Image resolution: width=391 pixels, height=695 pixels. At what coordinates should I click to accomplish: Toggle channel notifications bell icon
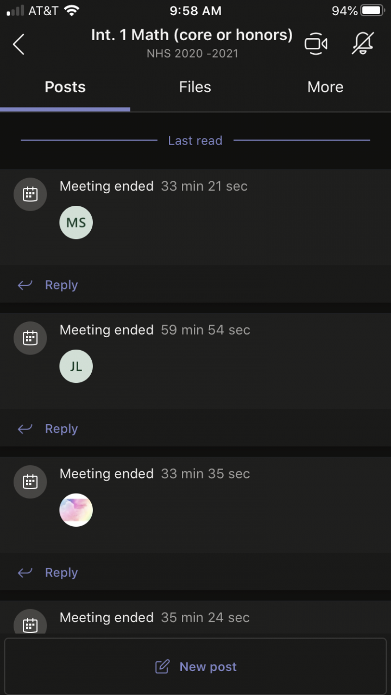pyautogui.click(x=362, y=44)
